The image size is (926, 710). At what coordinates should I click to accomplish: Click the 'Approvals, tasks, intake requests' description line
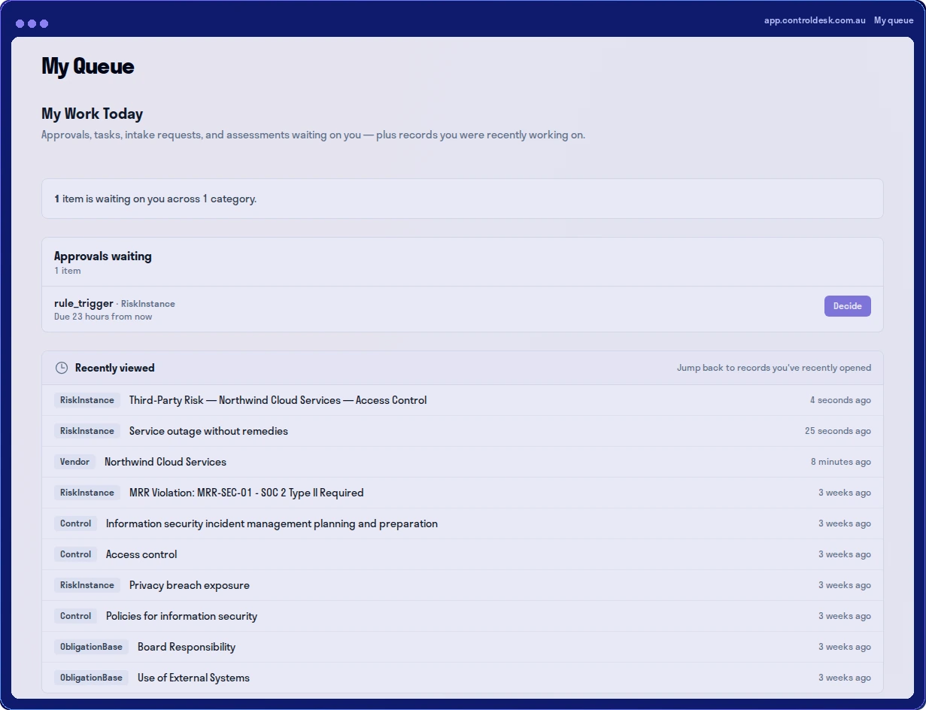pyautogui.click(x=313, y=135)
